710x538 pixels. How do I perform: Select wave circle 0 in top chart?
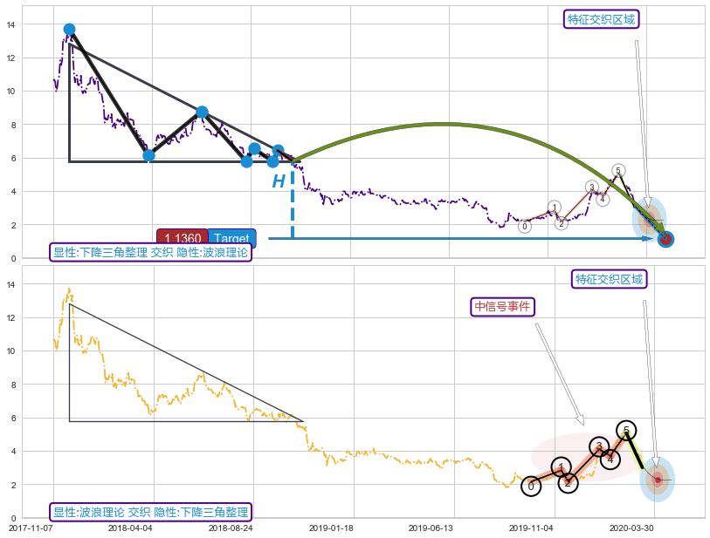tap(524, 227)
